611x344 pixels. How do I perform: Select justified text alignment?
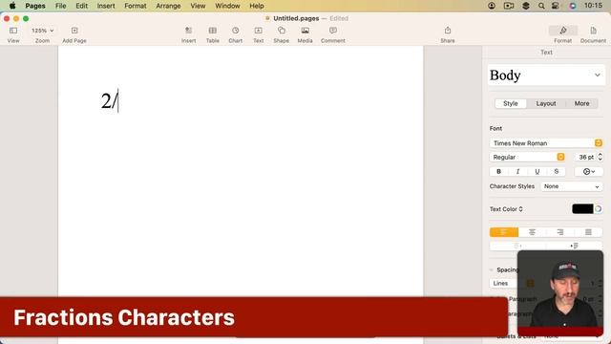(588, 232)
